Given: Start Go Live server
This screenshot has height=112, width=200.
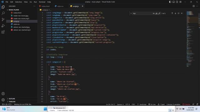Looking at the screenshot, I should click(x=152, y=105).
